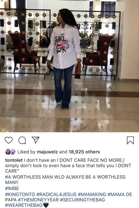Open the liker profile avatars
This screenshot has height=208, width=139.
(x=10, y=152)
